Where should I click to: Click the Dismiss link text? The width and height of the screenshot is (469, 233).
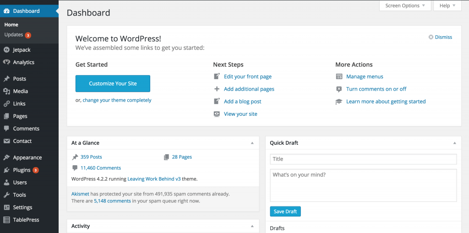click(443, 37)
